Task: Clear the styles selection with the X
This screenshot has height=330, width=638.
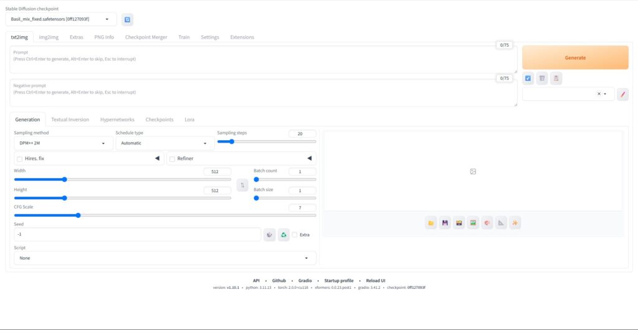Action: (x=599, y=94)
